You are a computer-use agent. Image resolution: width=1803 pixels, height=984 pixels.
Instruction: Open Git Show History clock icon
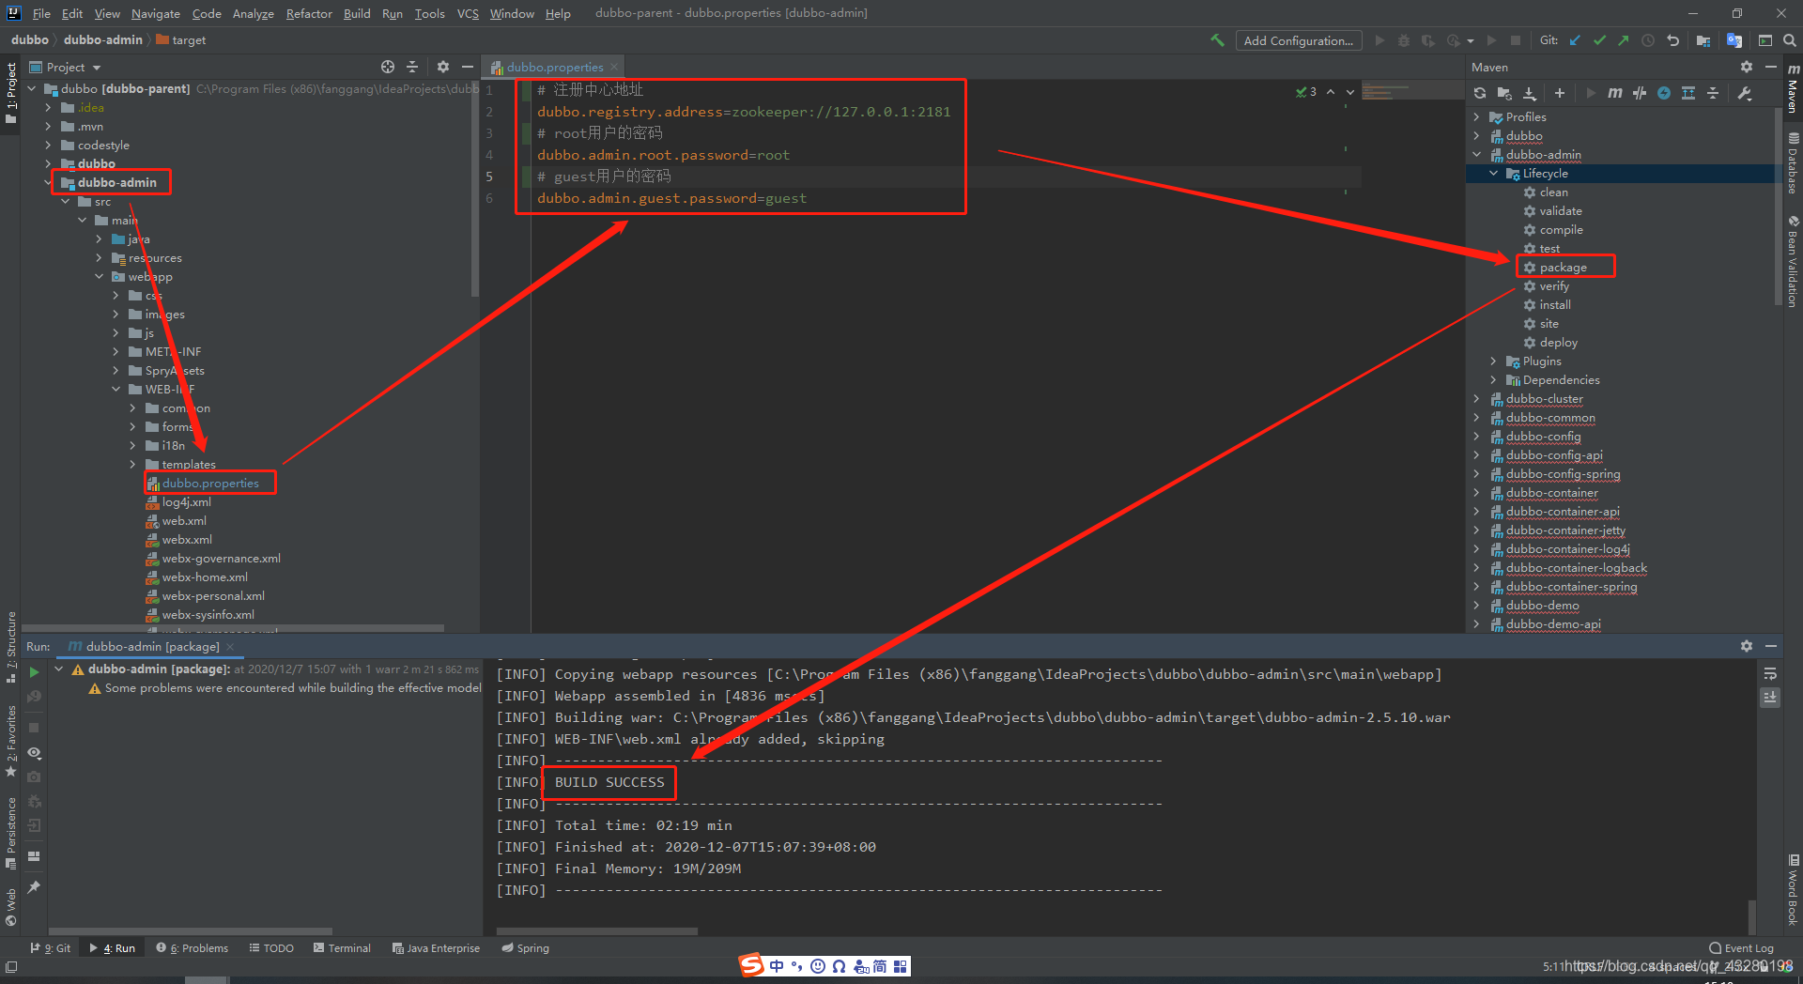point(1648,40)
